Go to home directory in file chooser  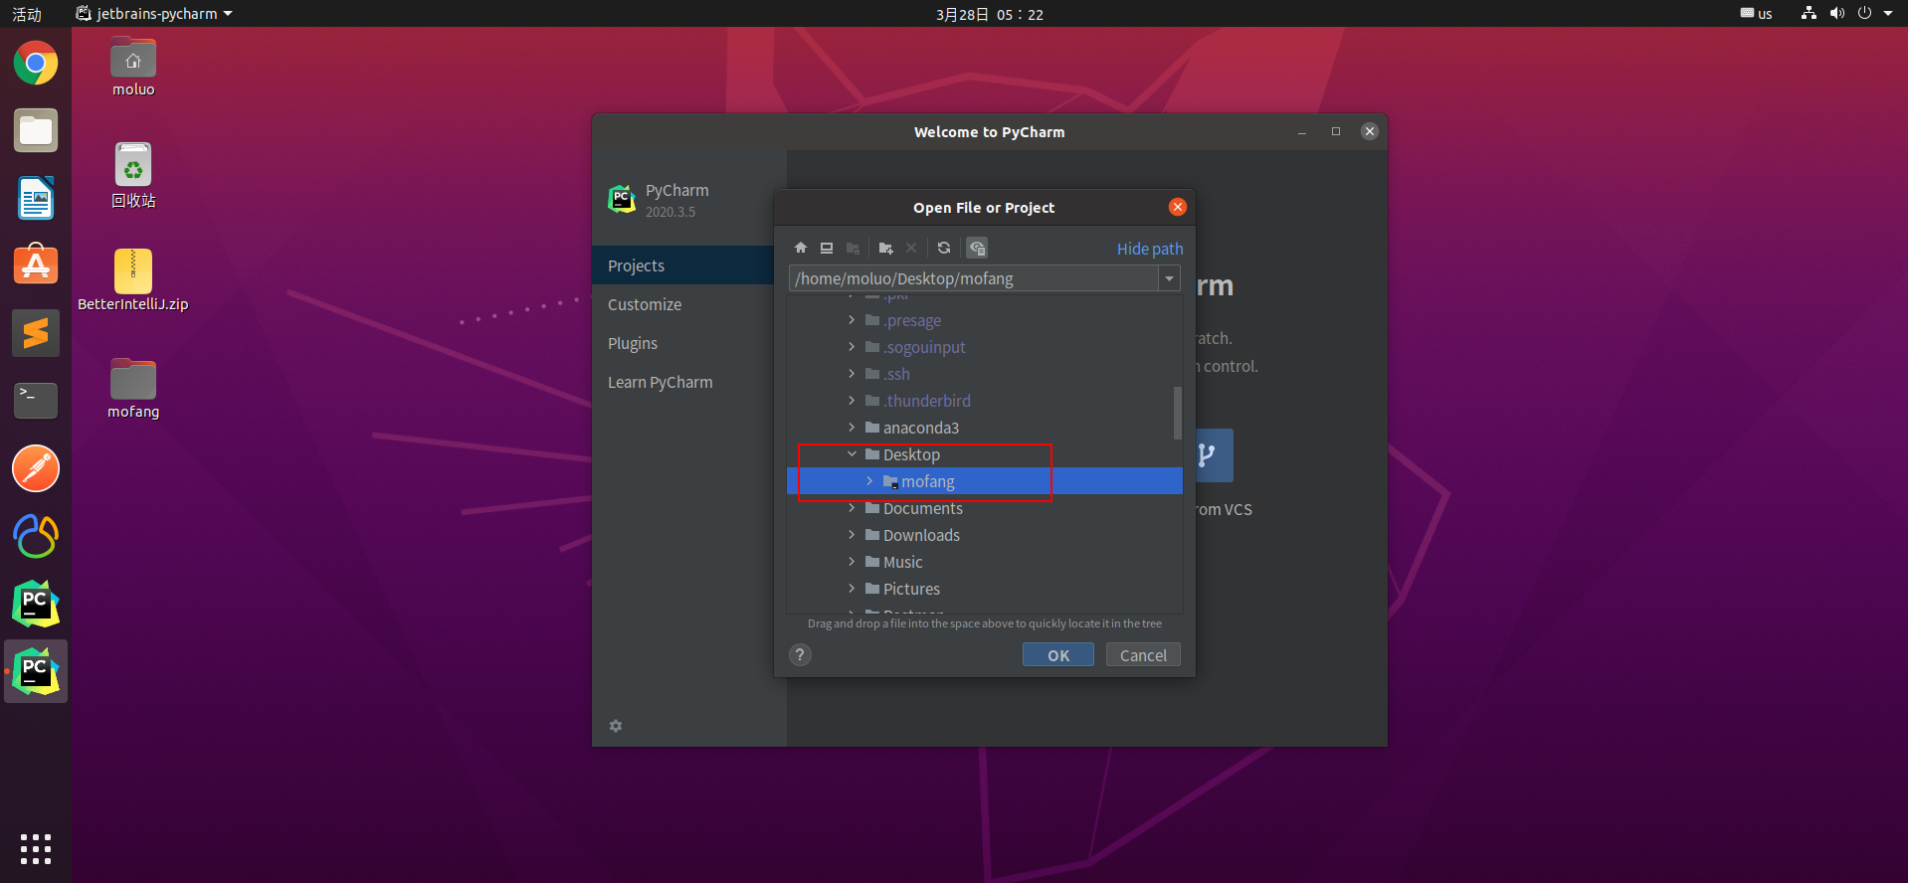801,248
